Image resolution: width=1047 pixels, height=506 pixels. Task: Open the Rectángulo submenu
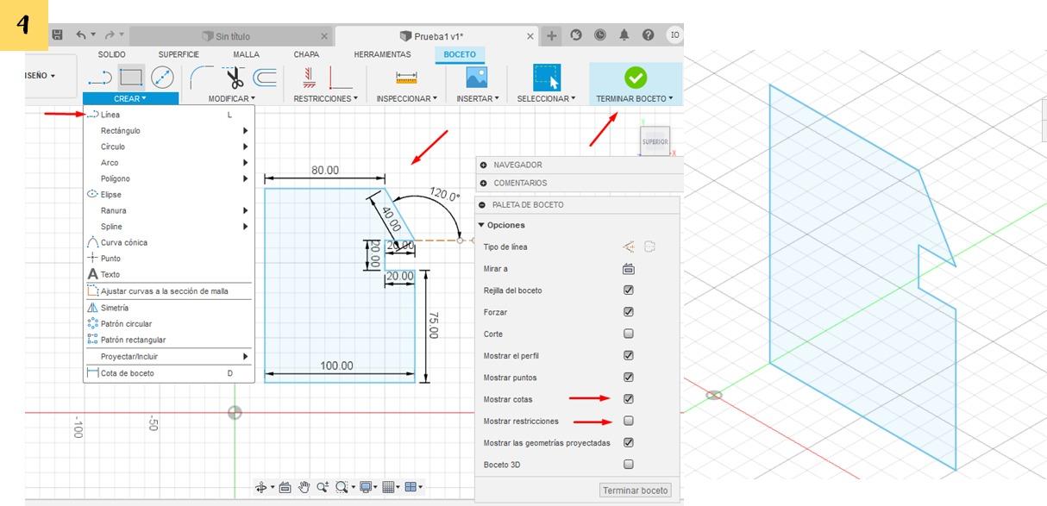[169, 131]
